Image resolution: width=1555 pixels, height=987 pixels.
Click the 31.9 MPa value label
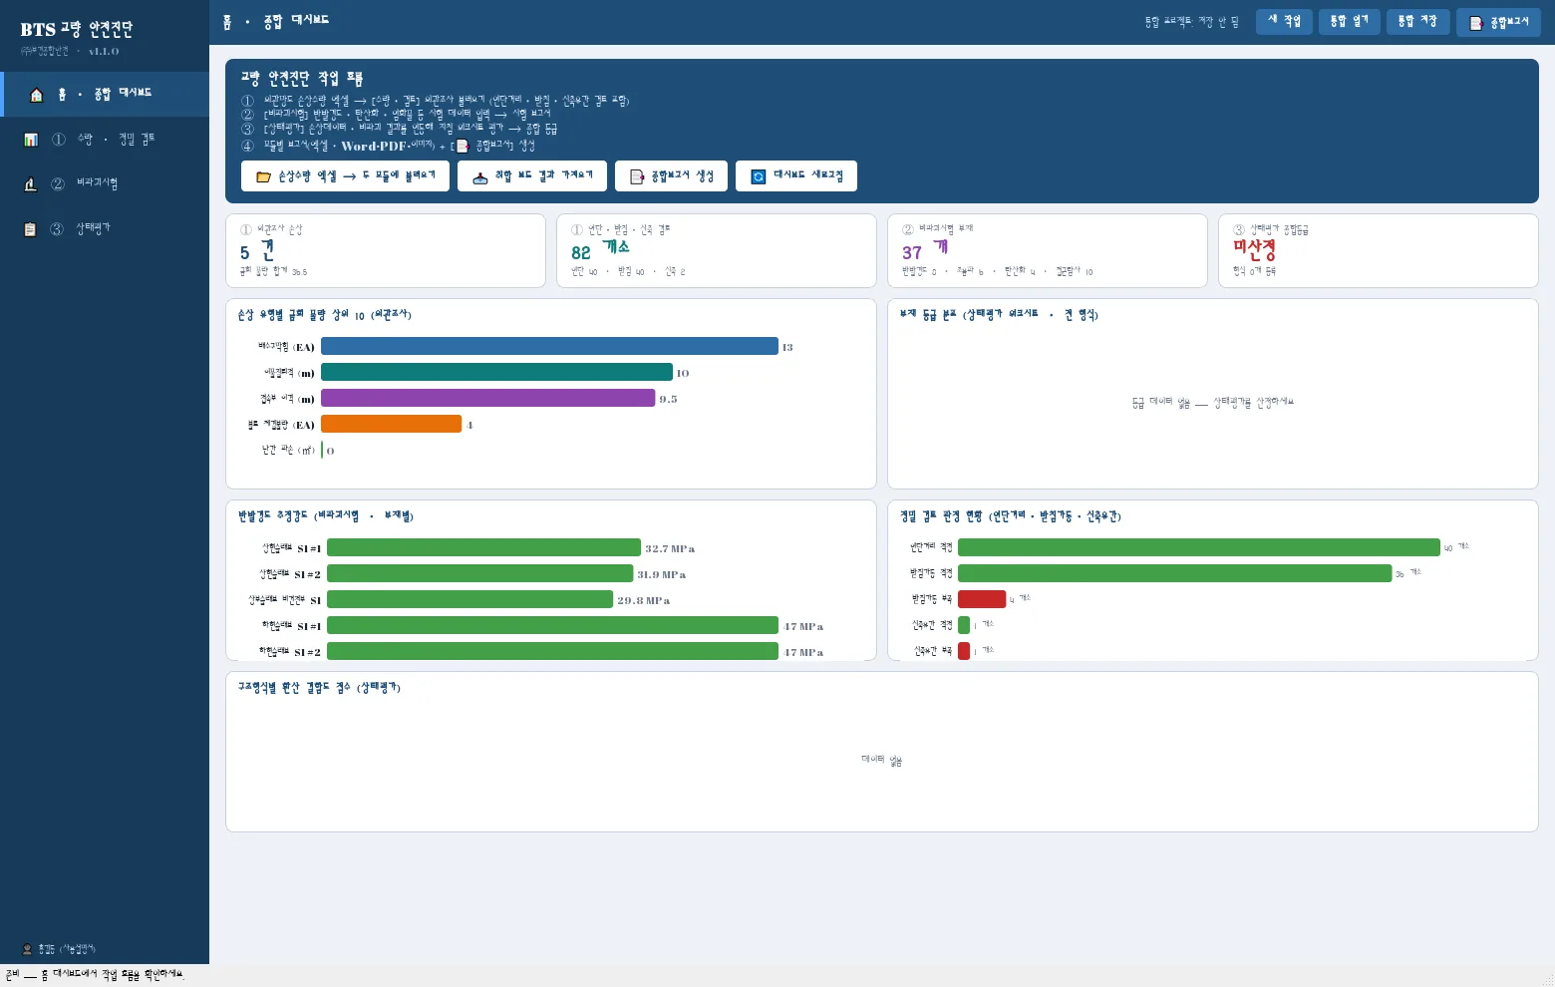pos(662,574)
